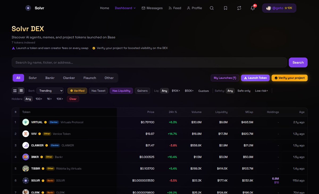Select $10K+ liquidity filter
Image resolution: width=319 pixels, height=194 pixels.
tap(176, 91)
